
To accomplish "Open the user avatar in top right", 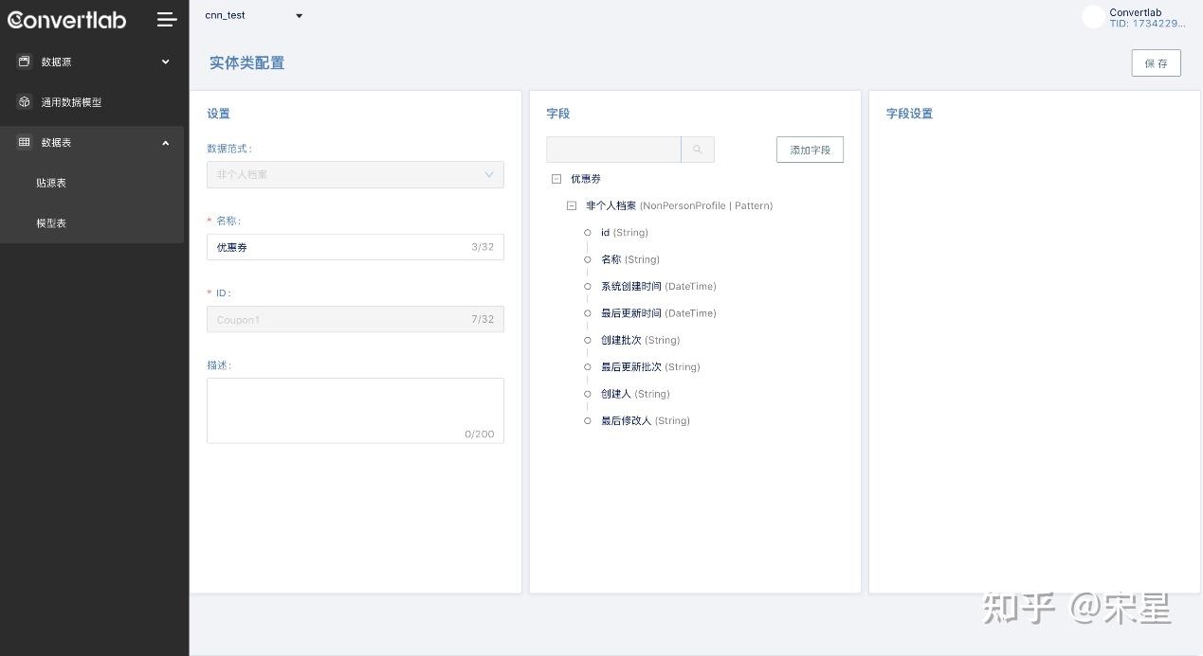I will tap(1092, 17).
